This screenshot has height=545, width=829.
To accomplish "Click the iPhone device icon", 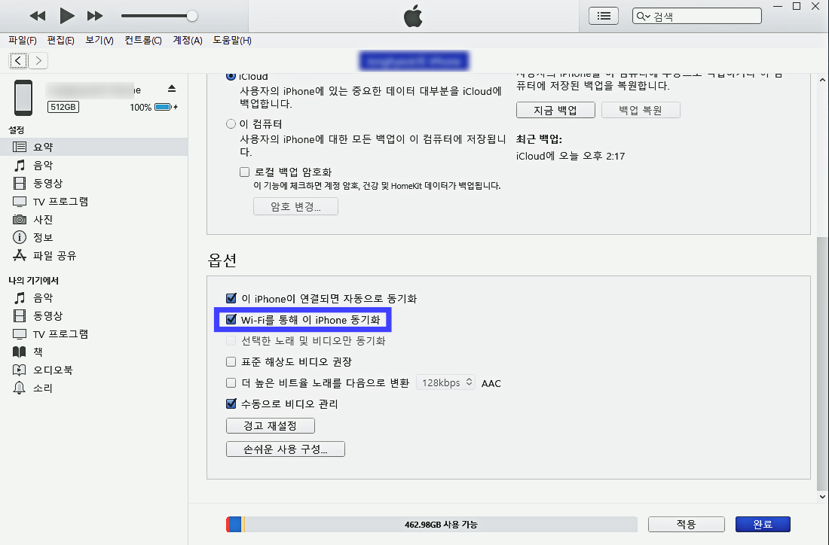I will coord(23,98).
